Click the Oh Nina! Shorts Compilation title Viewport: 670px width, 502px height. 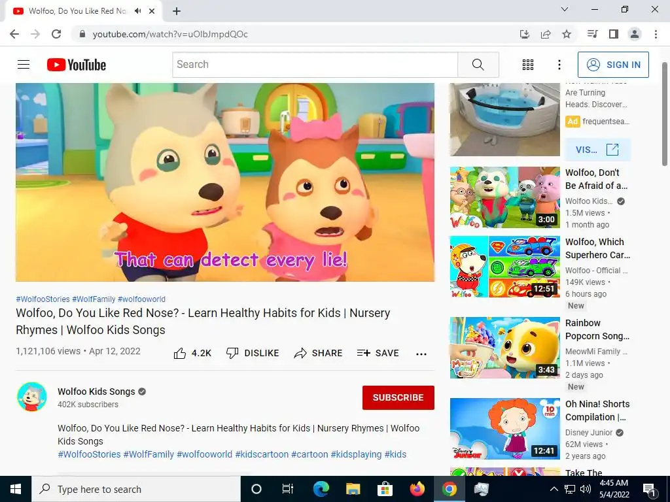click(597, 410)
